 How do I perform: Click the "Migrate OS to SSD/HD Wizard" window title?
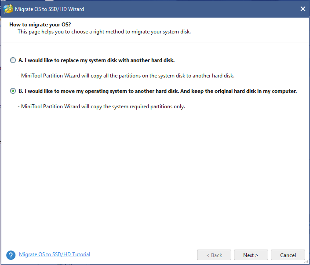tap(50, 9)
